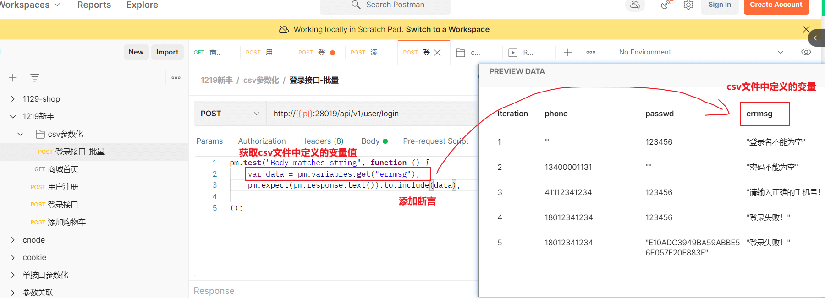
Task: Click the search magnifier icon in Search Postman
Action: (x=356, y=5)
